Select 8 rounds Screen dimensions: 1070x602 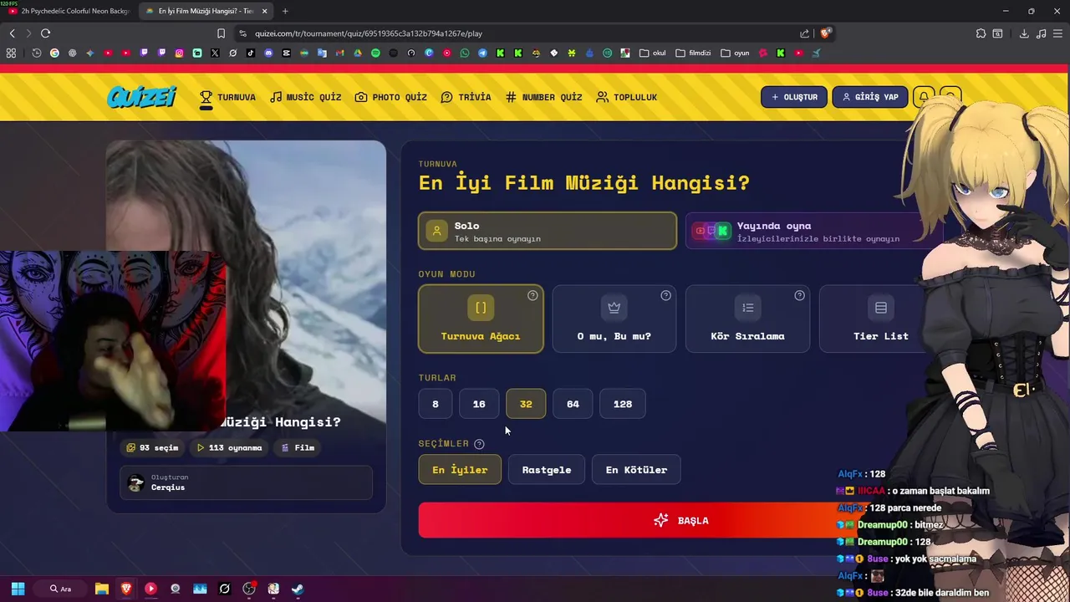point(435,404)
